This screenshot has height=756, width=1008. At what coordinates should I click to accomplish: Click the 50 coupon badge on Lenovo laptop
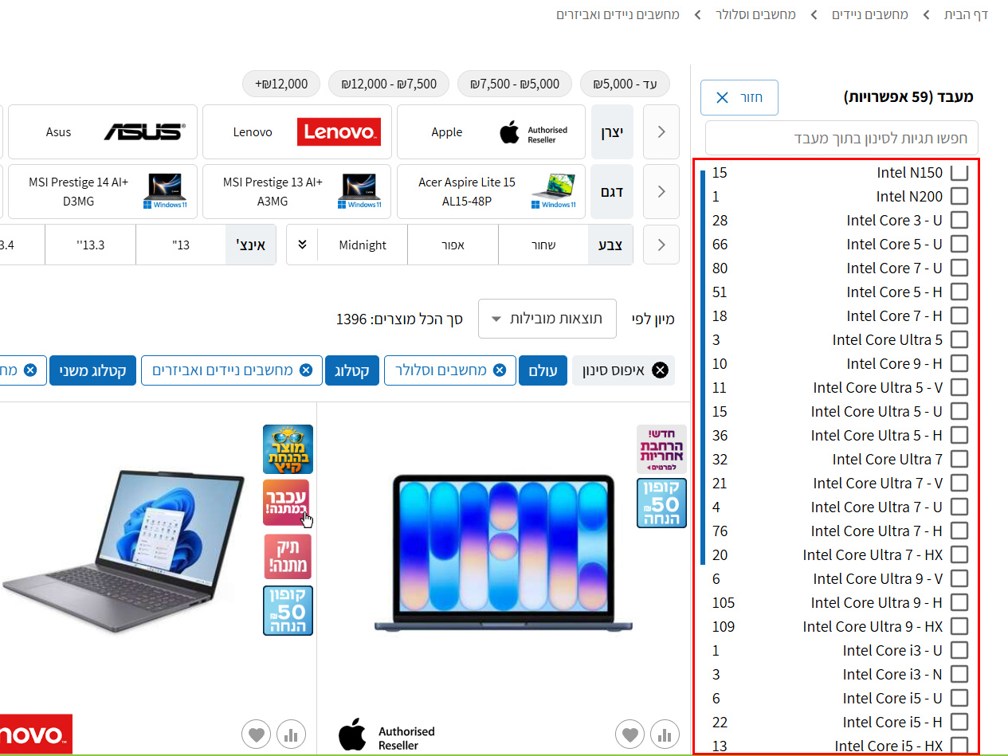click(288, 610)
